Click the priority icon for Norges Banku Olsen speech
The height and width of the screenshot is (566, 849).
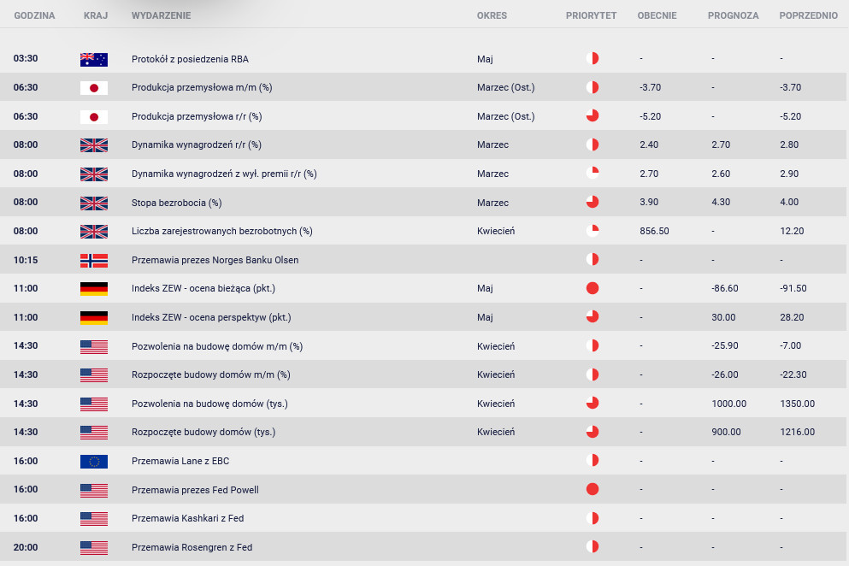(x=593, y=259)
